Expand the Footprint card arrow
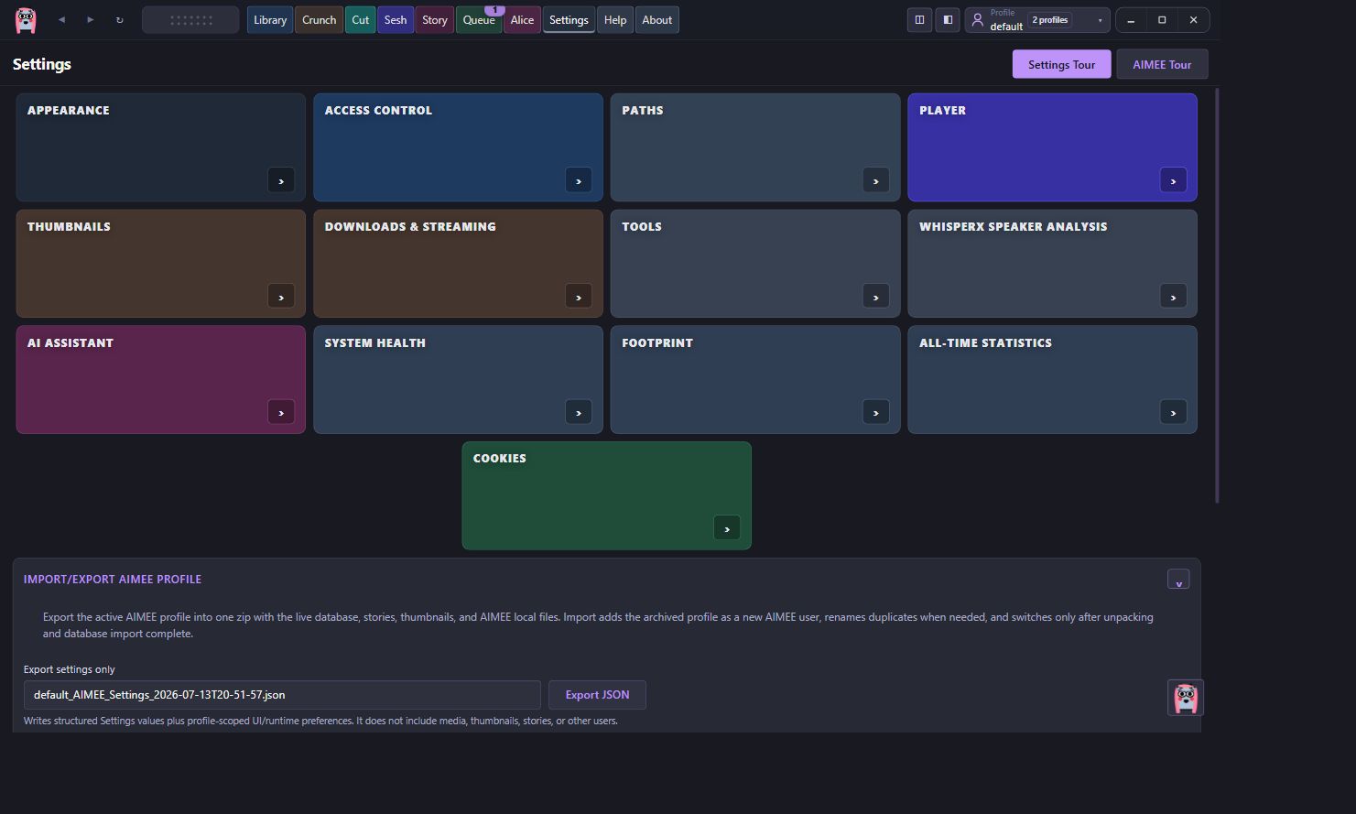 click(876, 412)
